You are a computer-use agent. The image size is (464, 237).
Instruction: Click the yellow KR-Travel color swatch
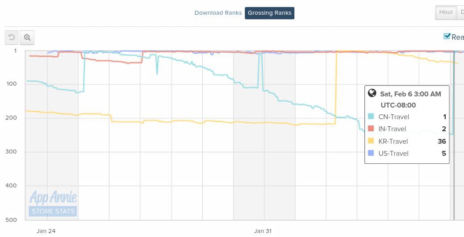point(371,141)
